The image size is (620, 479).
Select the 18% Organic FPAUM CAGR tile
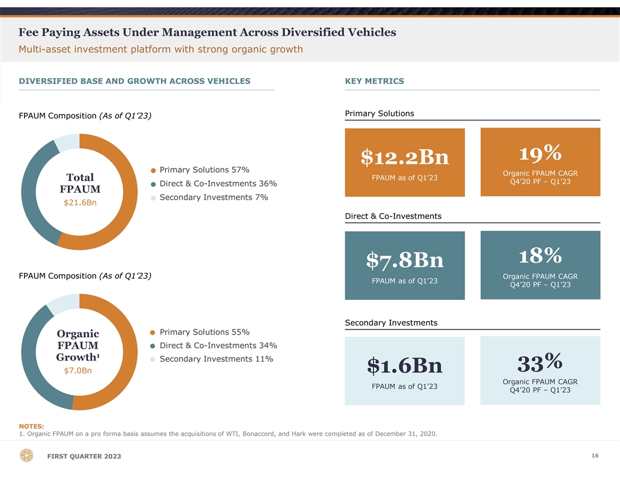pos(540,265)
